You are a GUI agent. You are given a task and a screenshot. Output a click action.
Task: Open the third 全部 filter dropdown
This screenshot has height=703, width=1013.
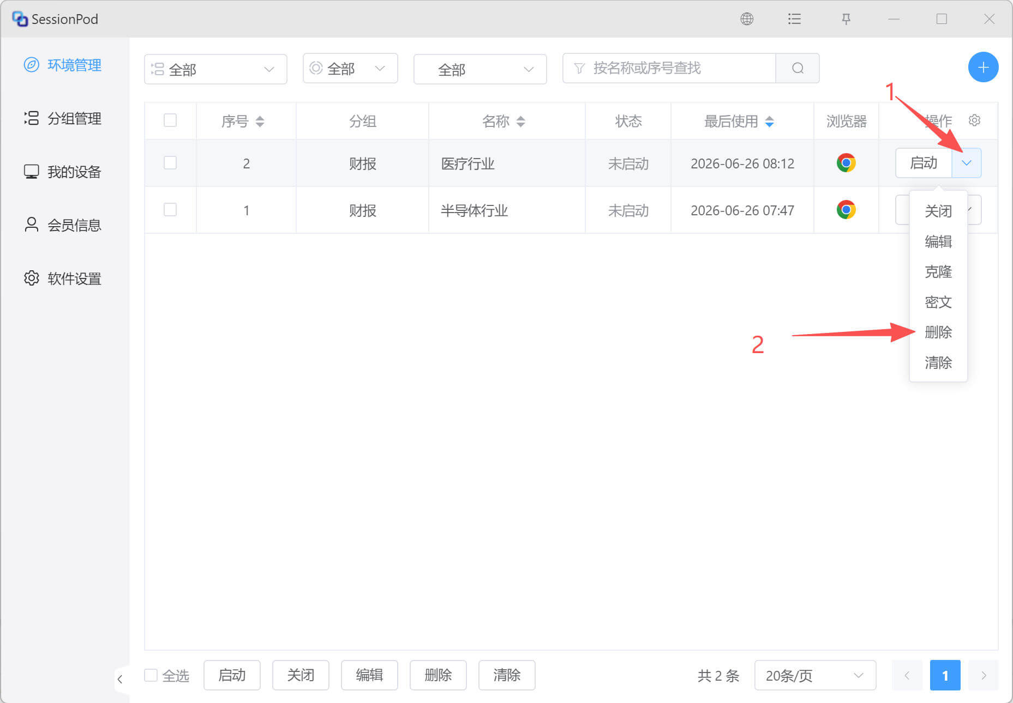point(480,69)
